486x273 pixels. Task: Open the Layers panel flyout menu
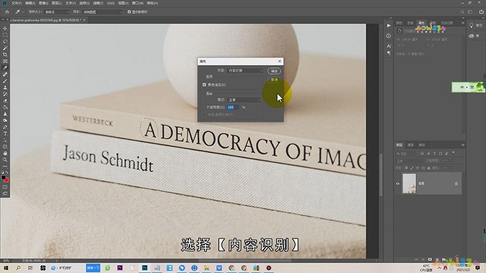[x=463, y=145]
